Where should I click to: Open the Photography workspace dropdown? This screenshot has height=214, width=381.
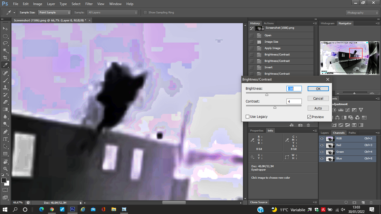tap(362, 13)
